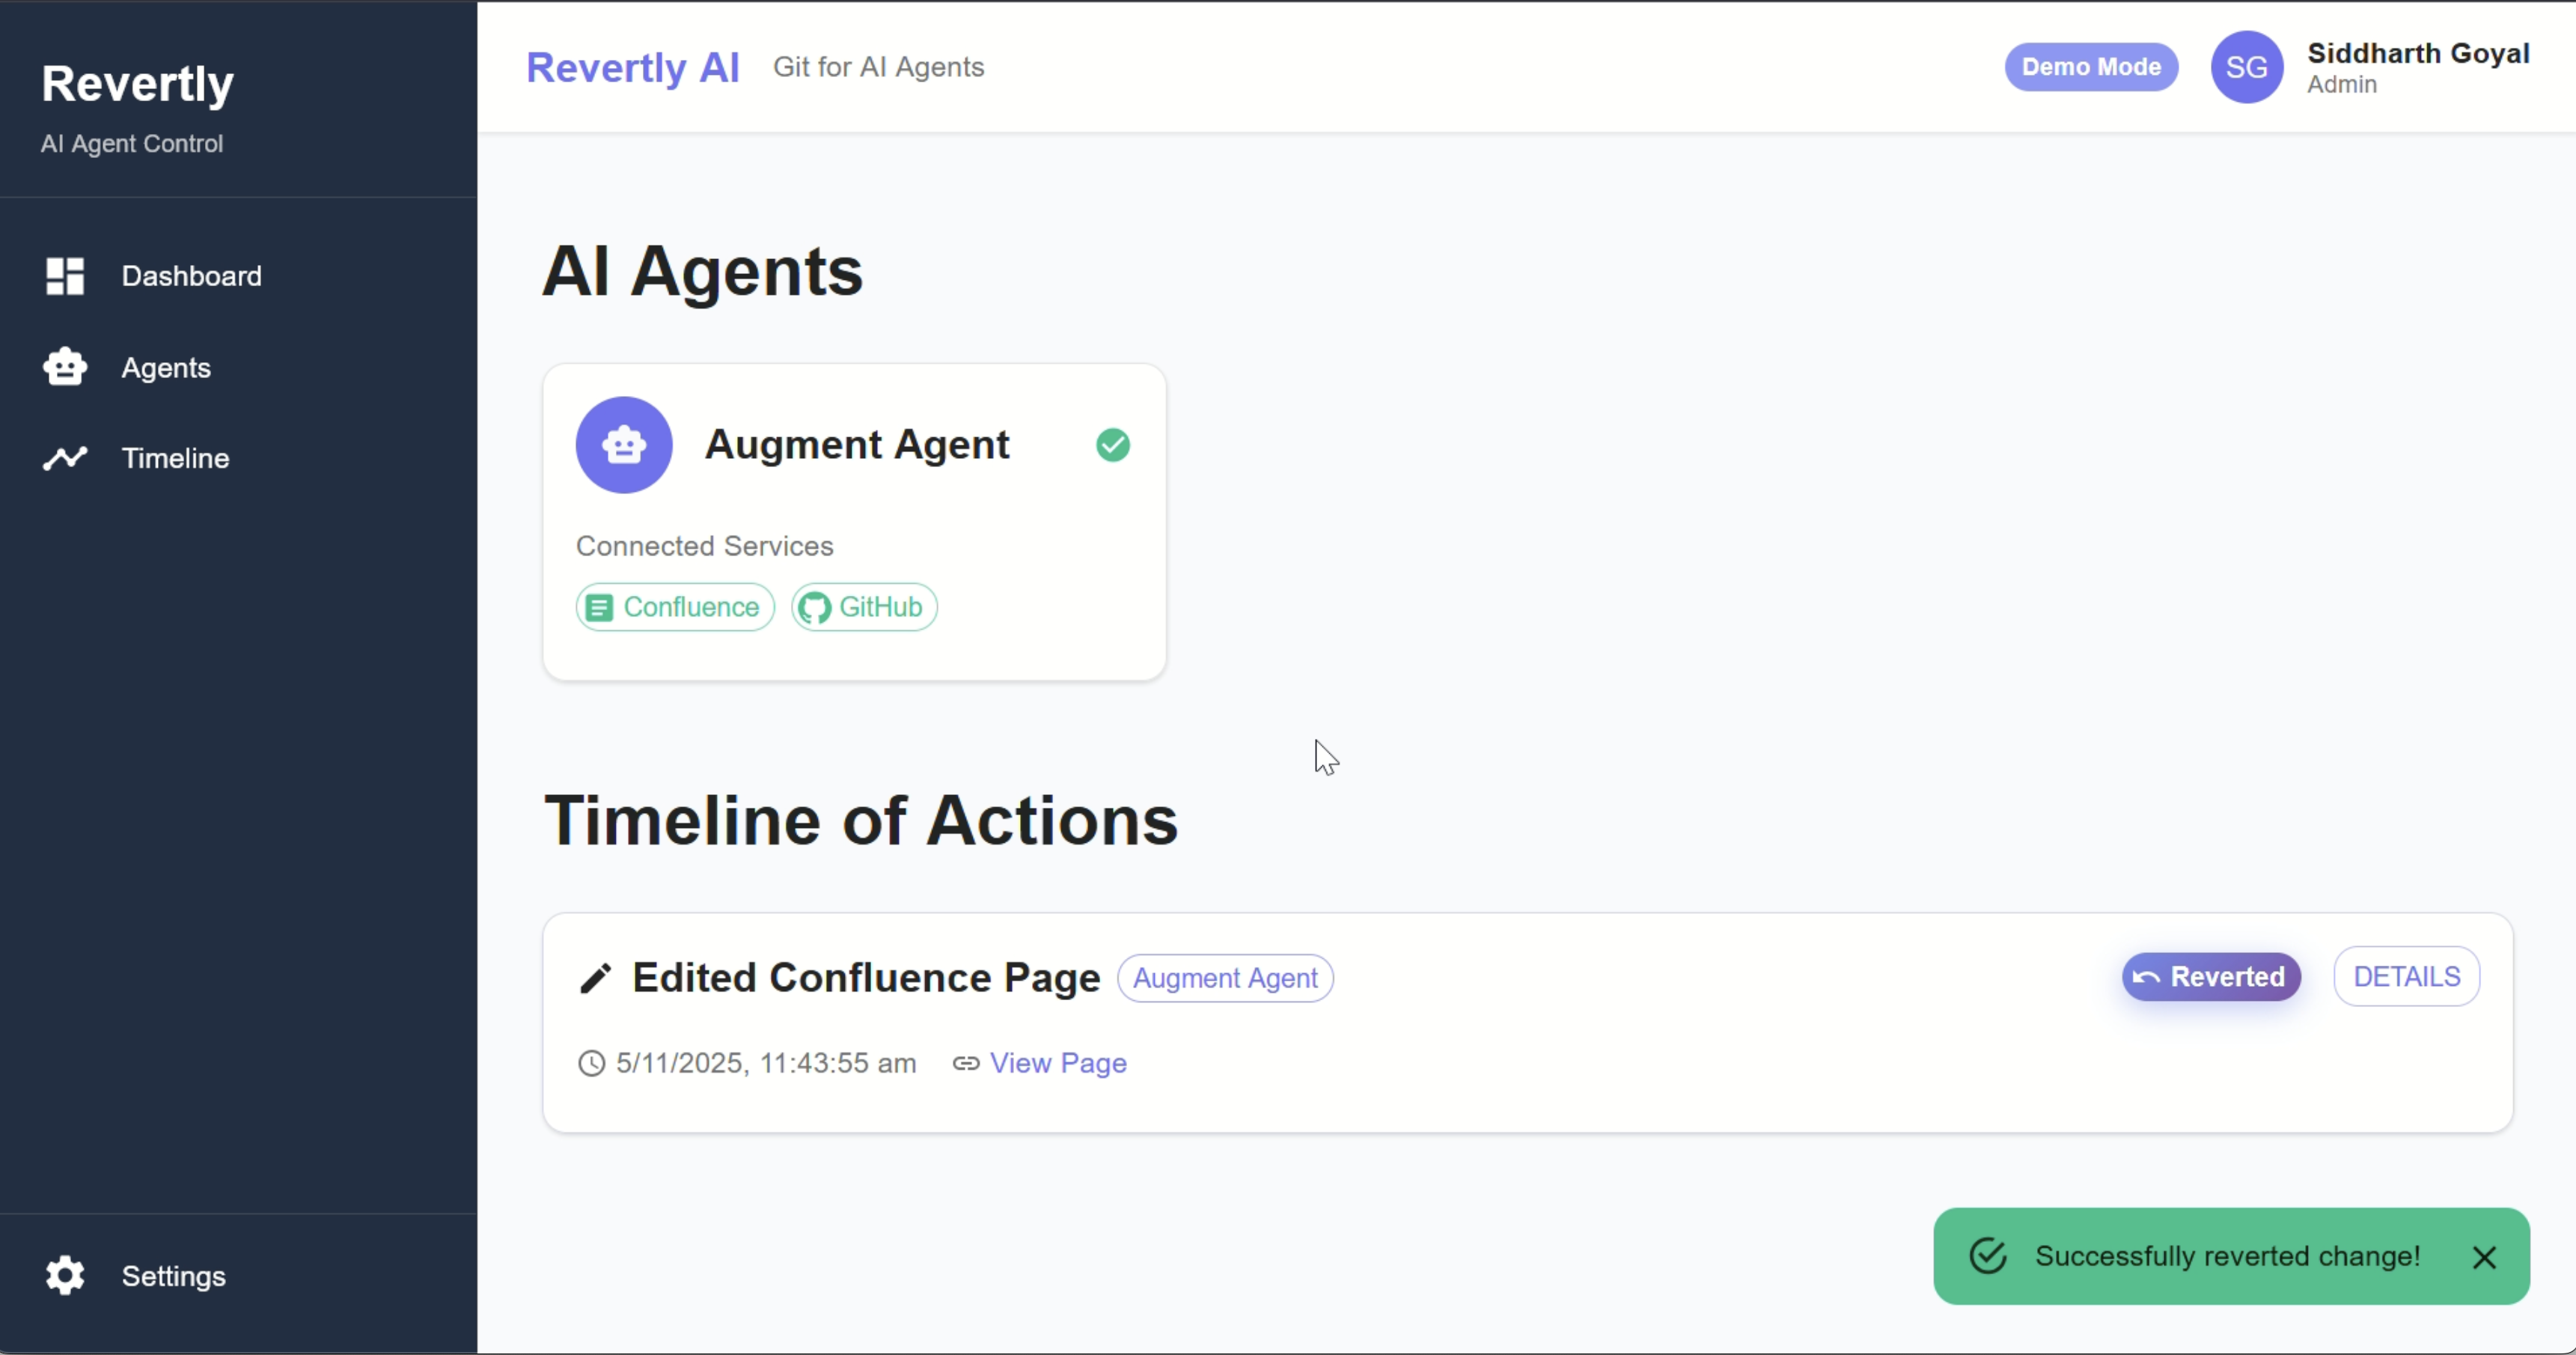Select the Timeline icon in sidebar
The width and height of the screenshot is (2576, 1355).
click(65, 458)
